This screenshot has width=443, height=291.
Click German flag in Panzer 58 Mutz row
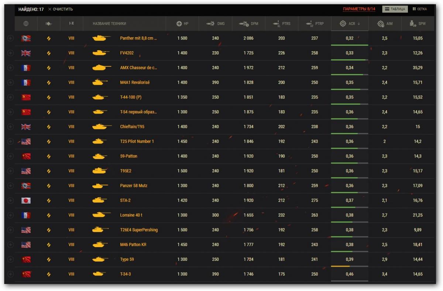click(x=26, y=186)
